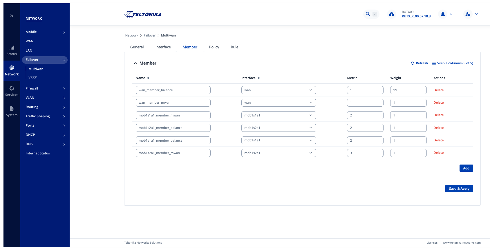This screenshot has width=490, height=250.
Task: Expand the Firewall menu
Action: click(45, 88)
